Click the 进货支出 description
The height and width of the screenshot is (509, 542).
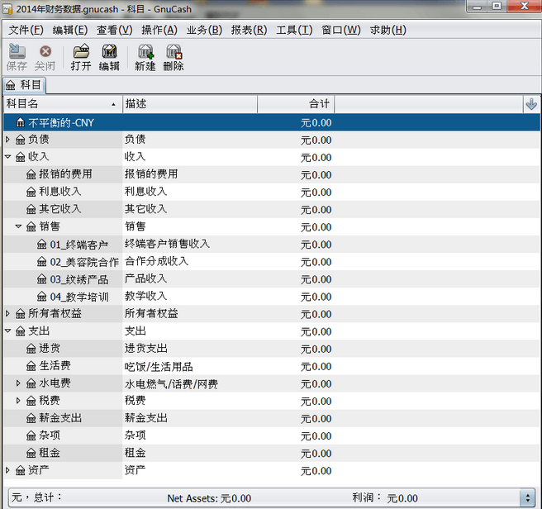pyautogui.click(x=146, y=348)
